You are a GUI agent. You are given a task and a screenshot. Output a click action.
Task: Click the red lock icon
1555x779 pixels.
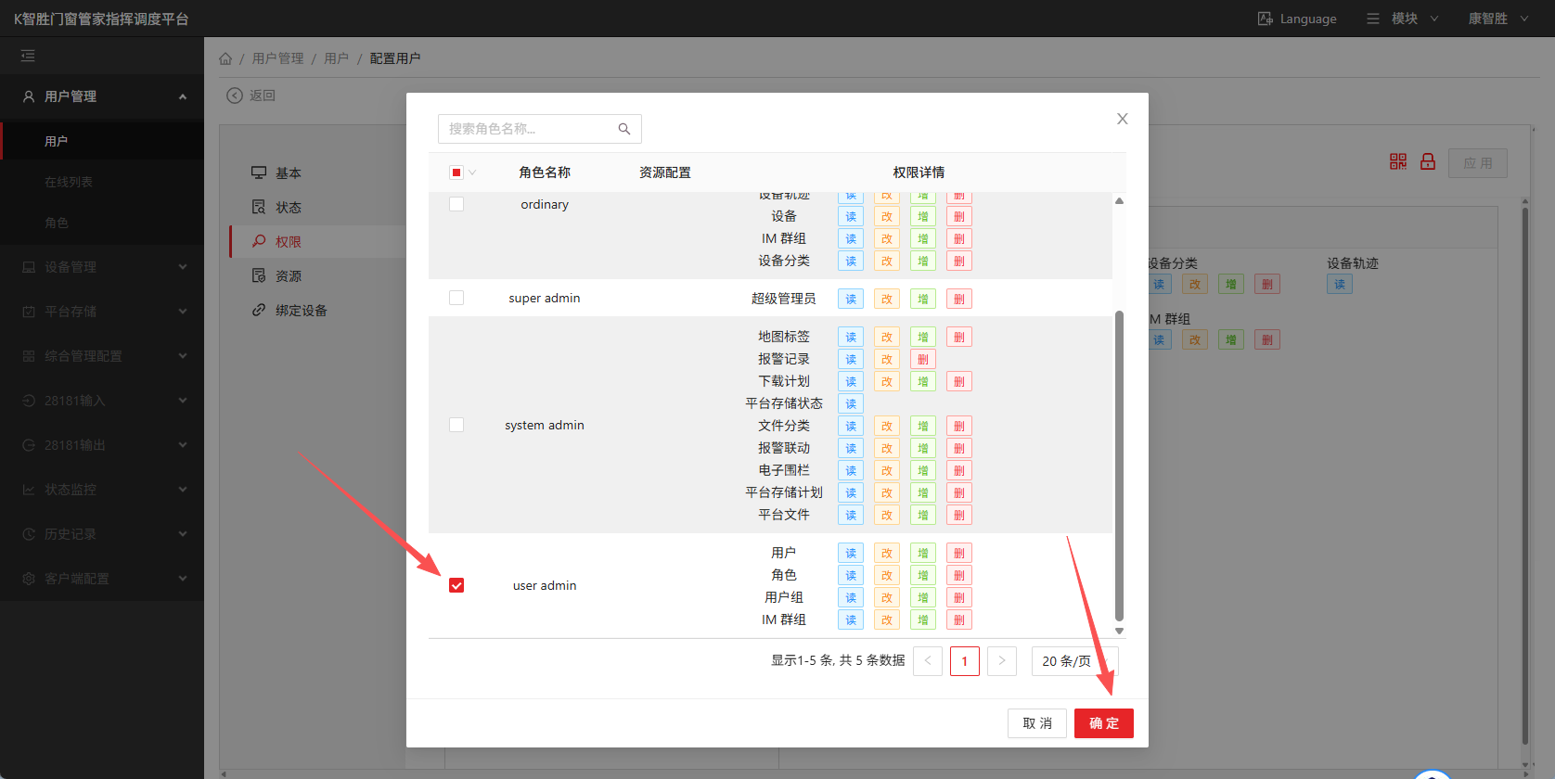(1428, 161)
